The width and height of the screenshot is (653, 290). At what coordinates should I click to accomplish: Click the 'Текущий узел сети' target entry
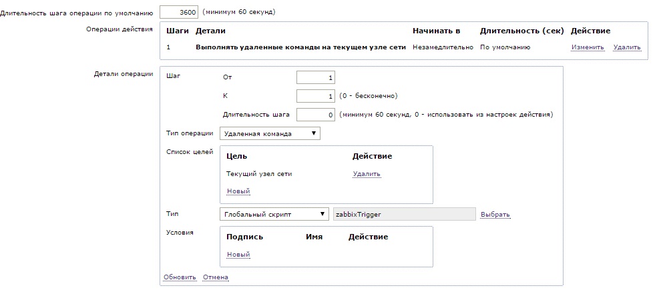pyautogui.click(x=259, y=174)
